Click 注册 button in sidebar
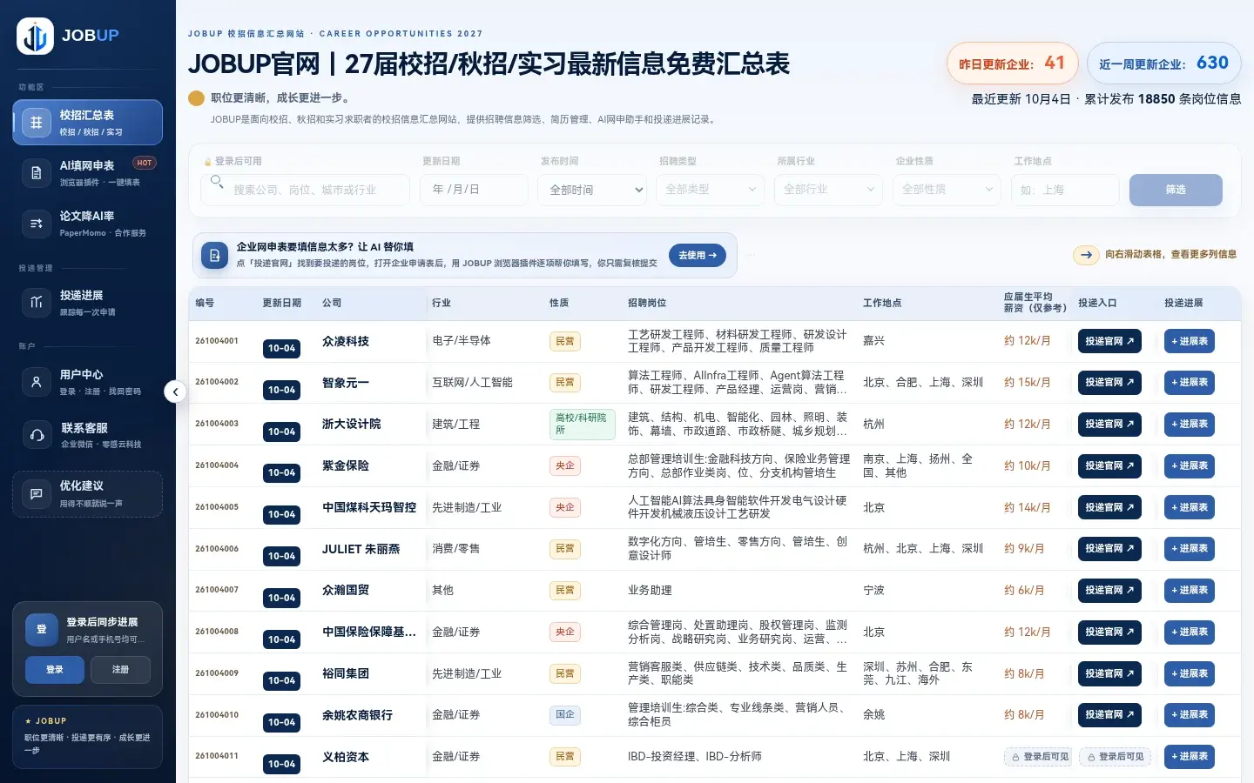1254x783 pixels. 120,670
